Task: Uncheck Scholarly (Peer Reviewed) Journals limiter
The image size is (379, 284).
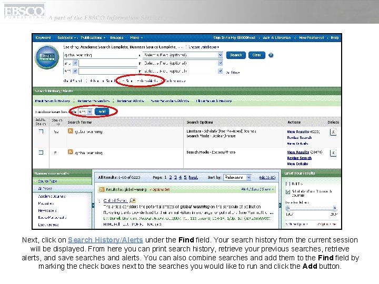Action: click(x=287, y=192)
